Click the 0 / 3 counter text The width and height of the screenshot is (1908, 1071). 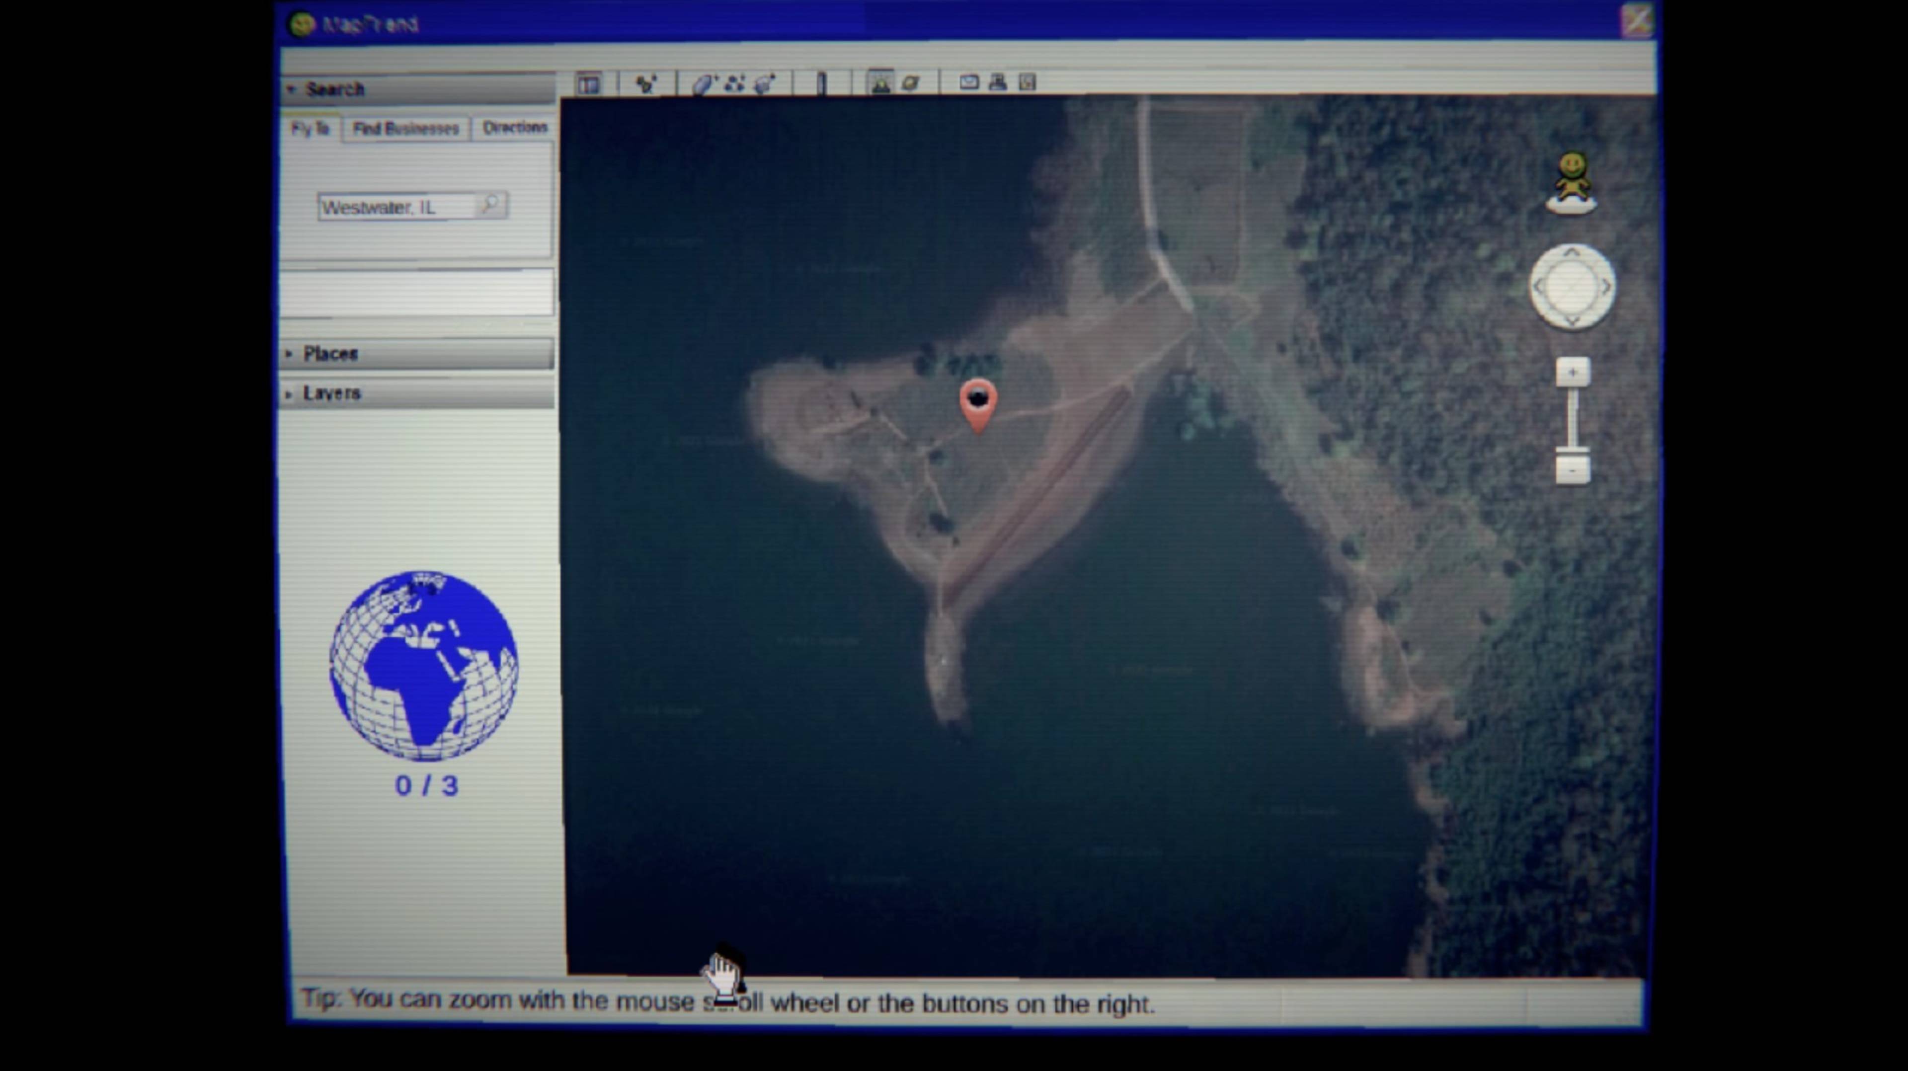coord(427,786)
